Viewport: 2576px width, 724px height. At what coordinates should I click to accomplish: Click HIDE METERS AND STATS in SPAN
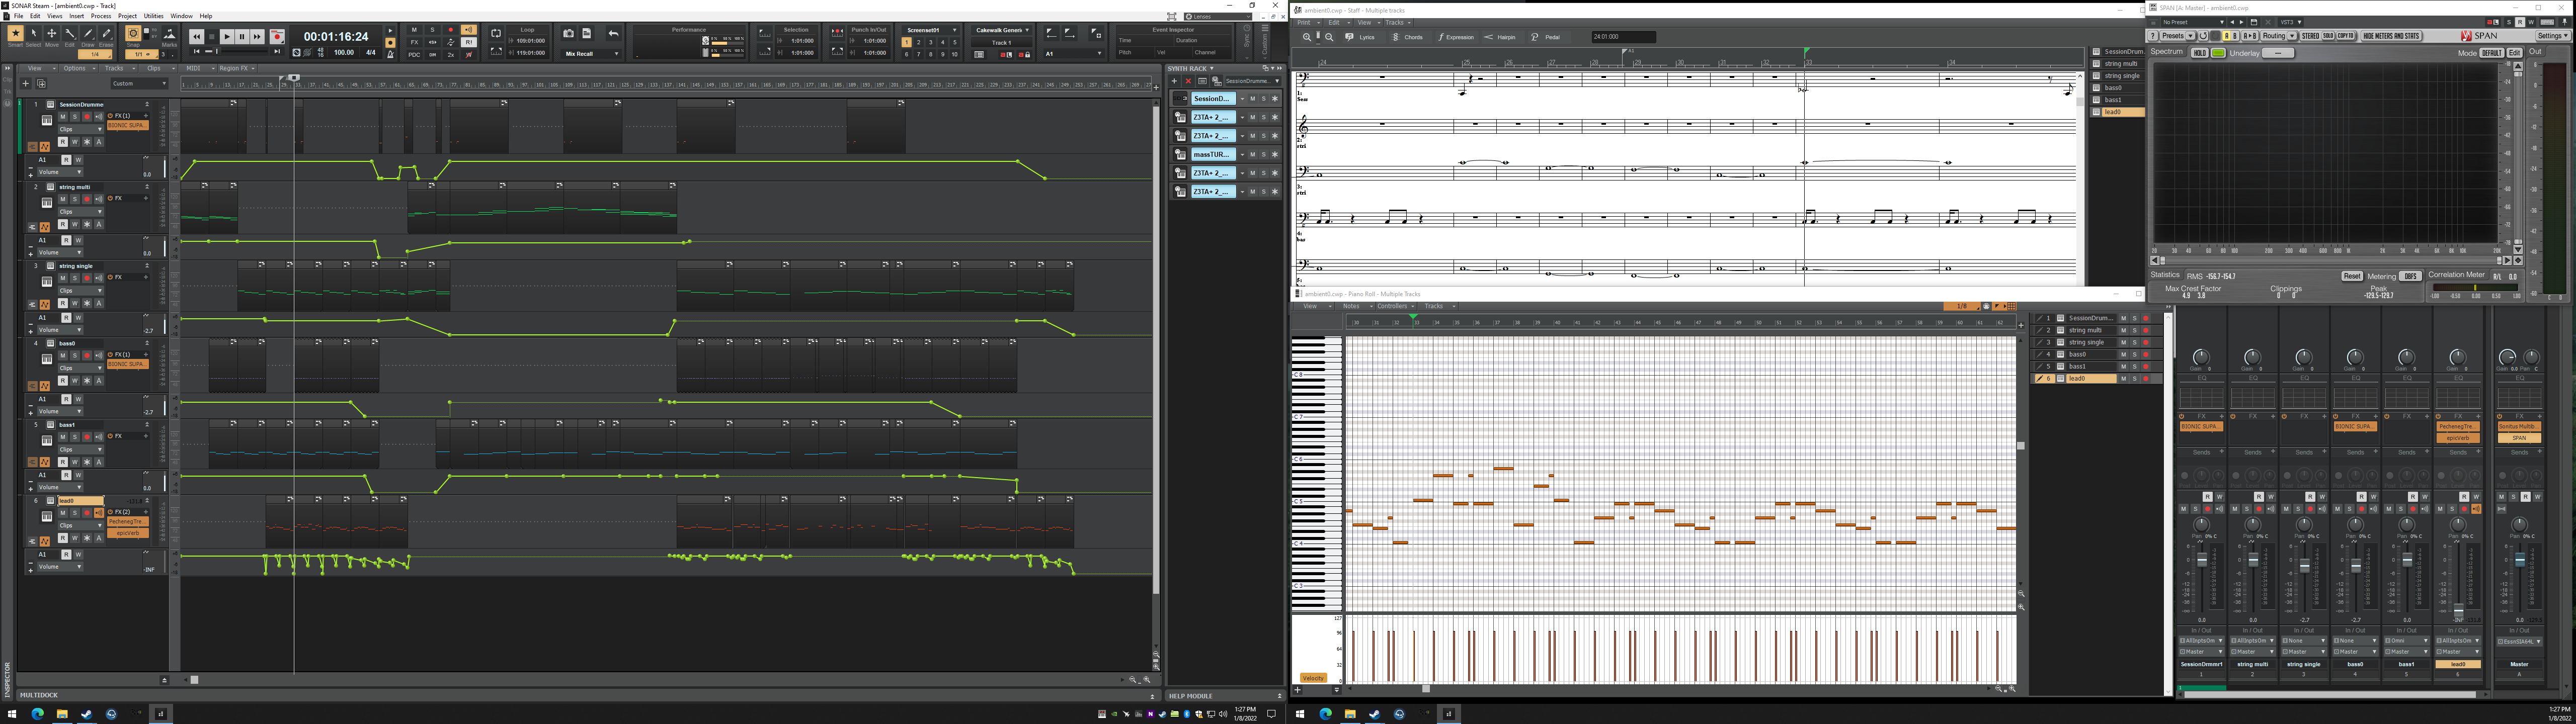pyautogui.click(x=2391, y=36)
